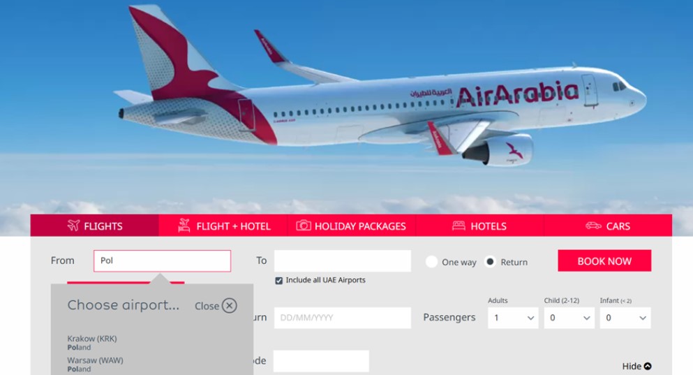The width and height of the screenshot is (693, 375).
Task: Click the Hide arrow icon
Action: click(x=648, y=366)
